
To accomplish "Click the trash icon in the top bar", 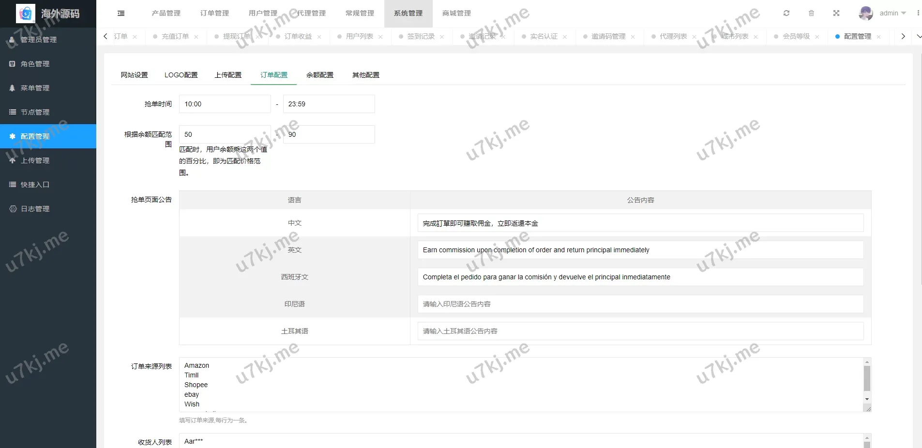I will pos(812,13).
